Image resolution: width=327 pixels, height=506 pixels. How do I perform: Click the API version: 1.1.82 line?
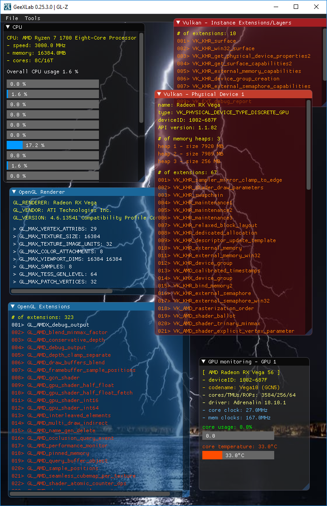click(188, 127)
